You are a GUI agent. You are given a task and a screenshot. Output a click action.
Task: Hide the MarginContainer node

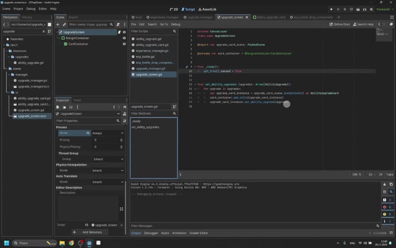pos(124,38)
